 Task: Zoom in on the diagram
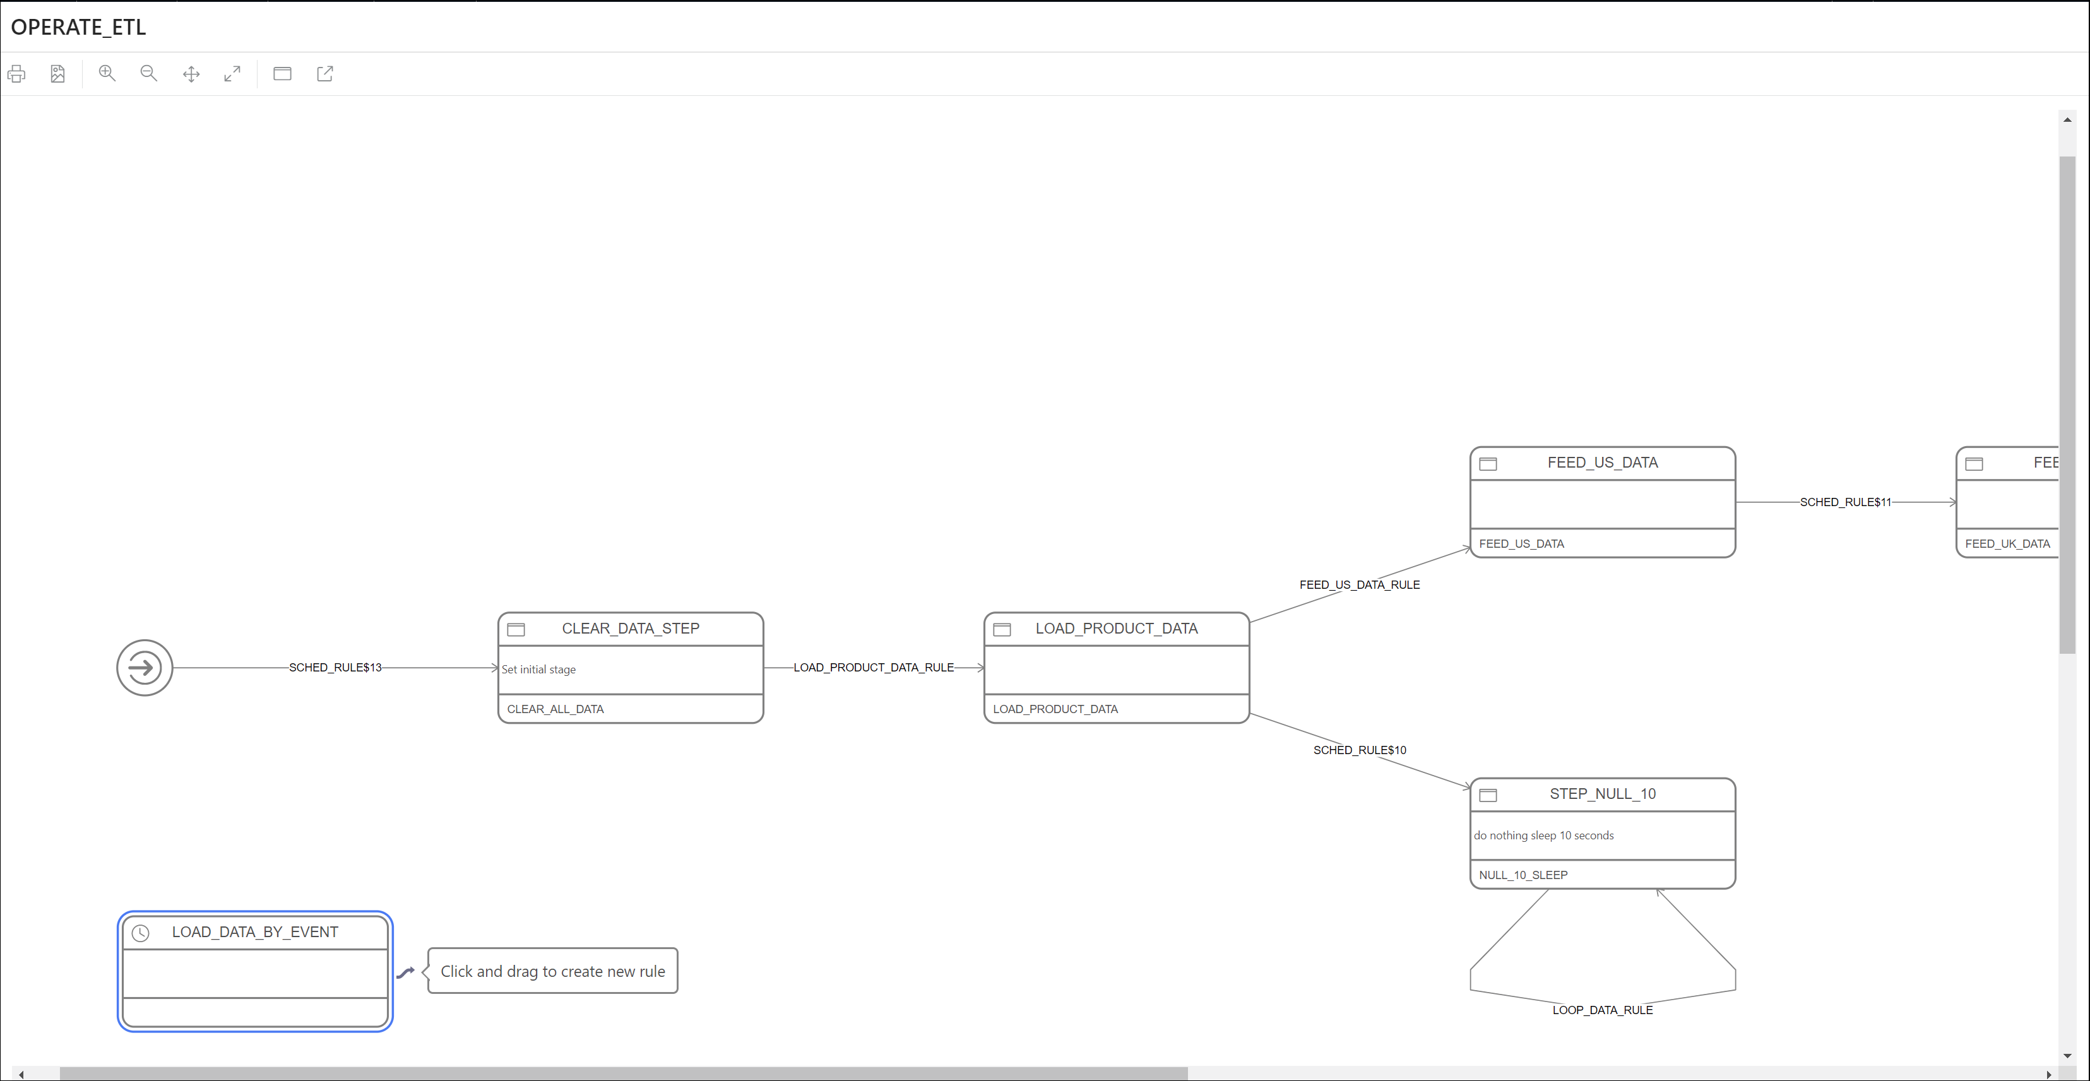point(107,74)
